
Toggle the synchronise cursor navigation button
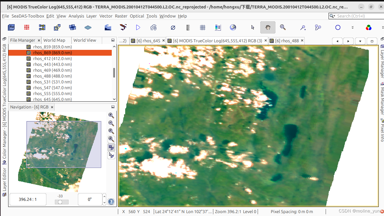[x=111, y=155]
